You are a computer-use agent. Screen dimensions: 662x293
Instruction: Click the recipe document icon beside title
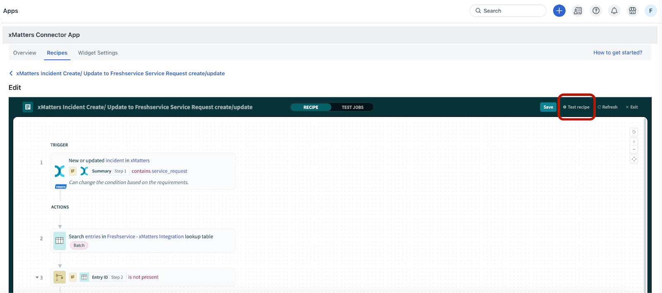click(28, 107)
